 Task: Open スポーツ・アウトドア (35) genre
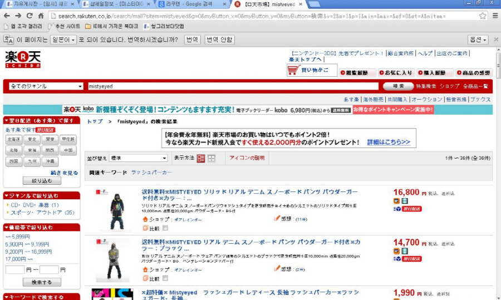pos(42,213)
